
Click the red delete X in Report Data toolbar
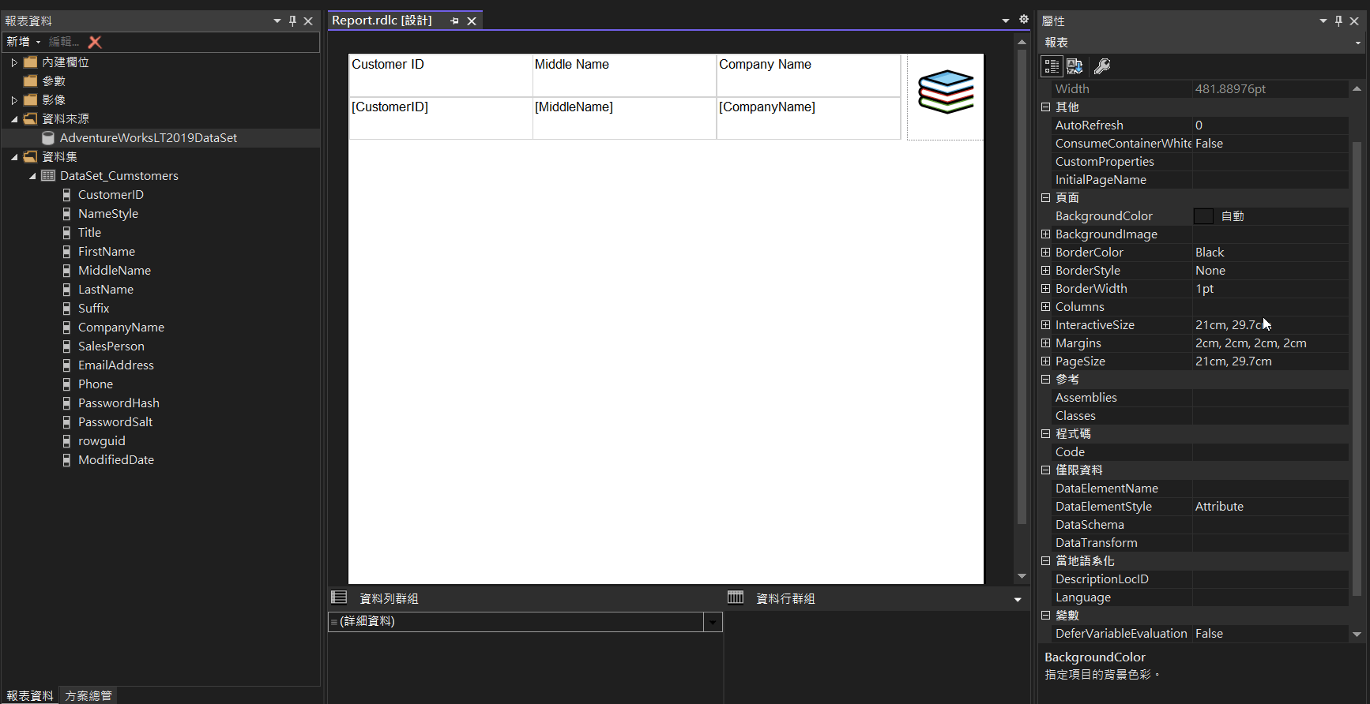coord(95,42)
